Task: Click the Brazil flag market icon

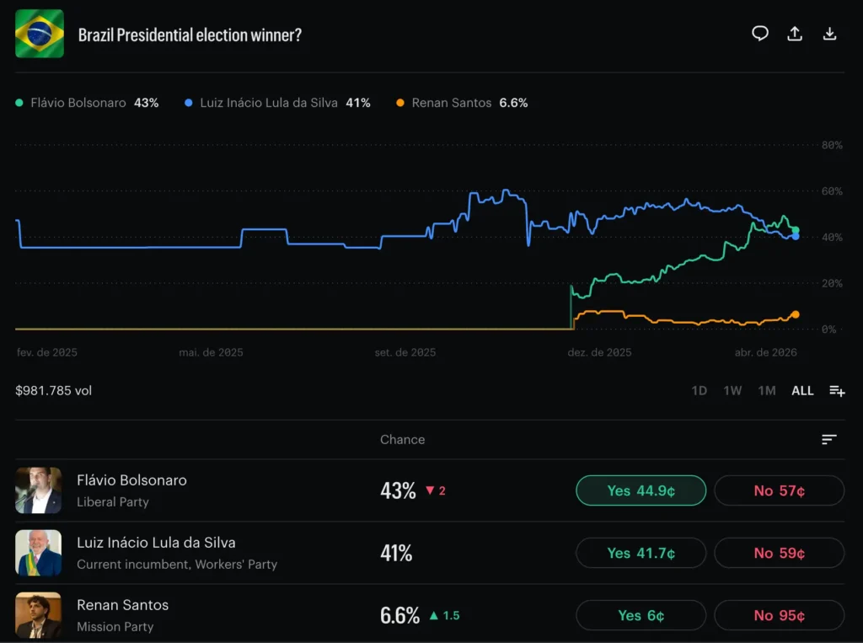Action: click(x=40, y=34)
